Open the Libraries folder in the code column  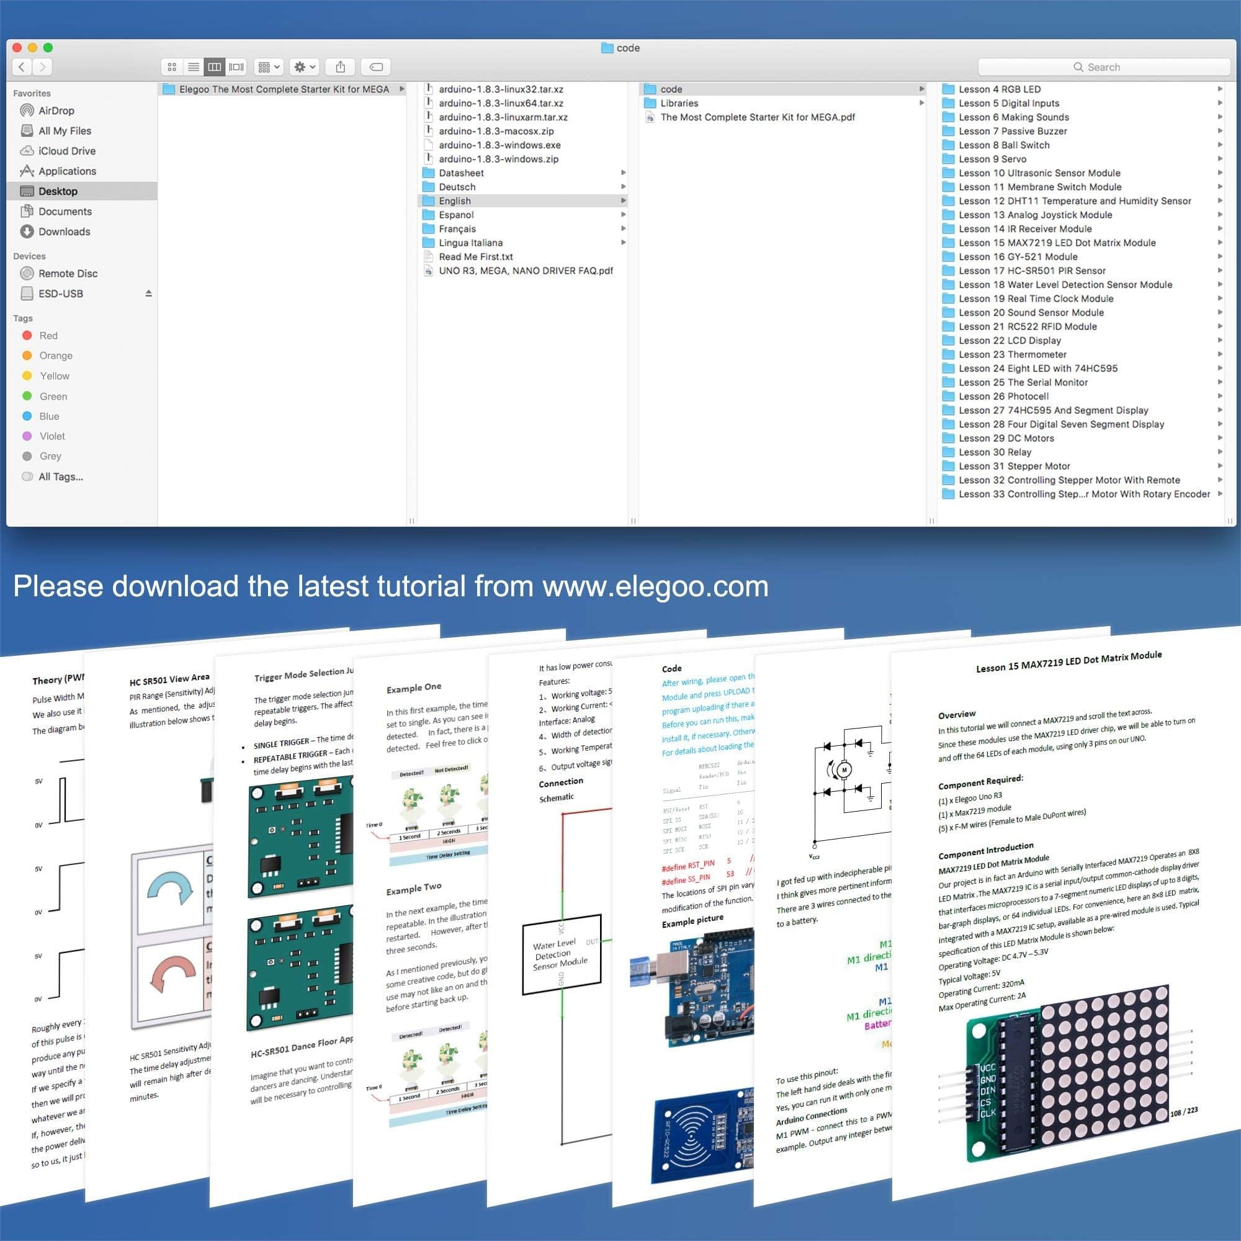(x=679, y=103)
